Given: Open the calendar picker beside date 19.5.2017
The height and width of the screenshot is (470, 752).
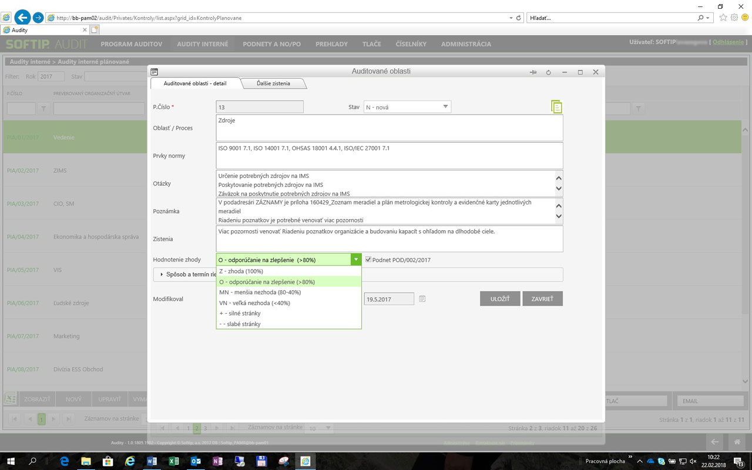Looking at the screenshot, I should tap(422, 299).
